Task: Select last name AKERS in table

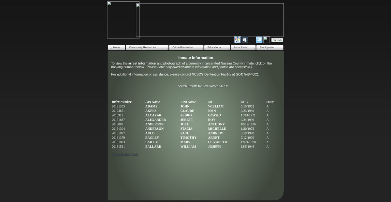Action: tap(151, 111)
